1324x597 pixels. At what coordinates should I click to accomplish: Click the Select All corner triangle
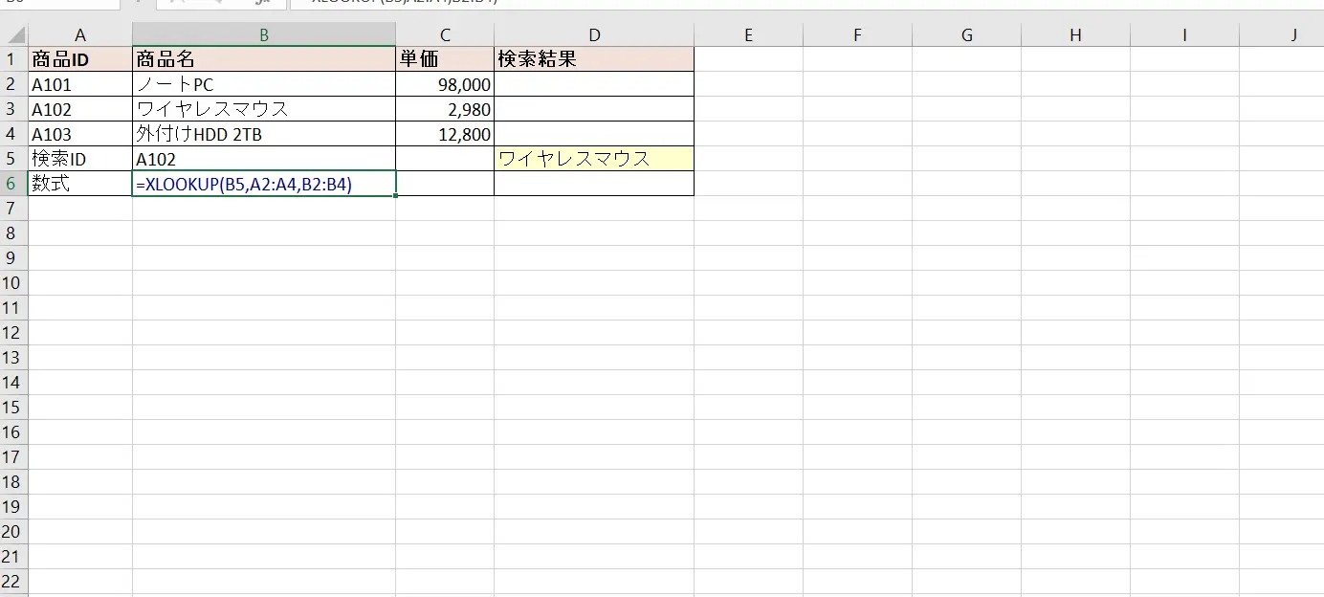click(x=14, y=35)
